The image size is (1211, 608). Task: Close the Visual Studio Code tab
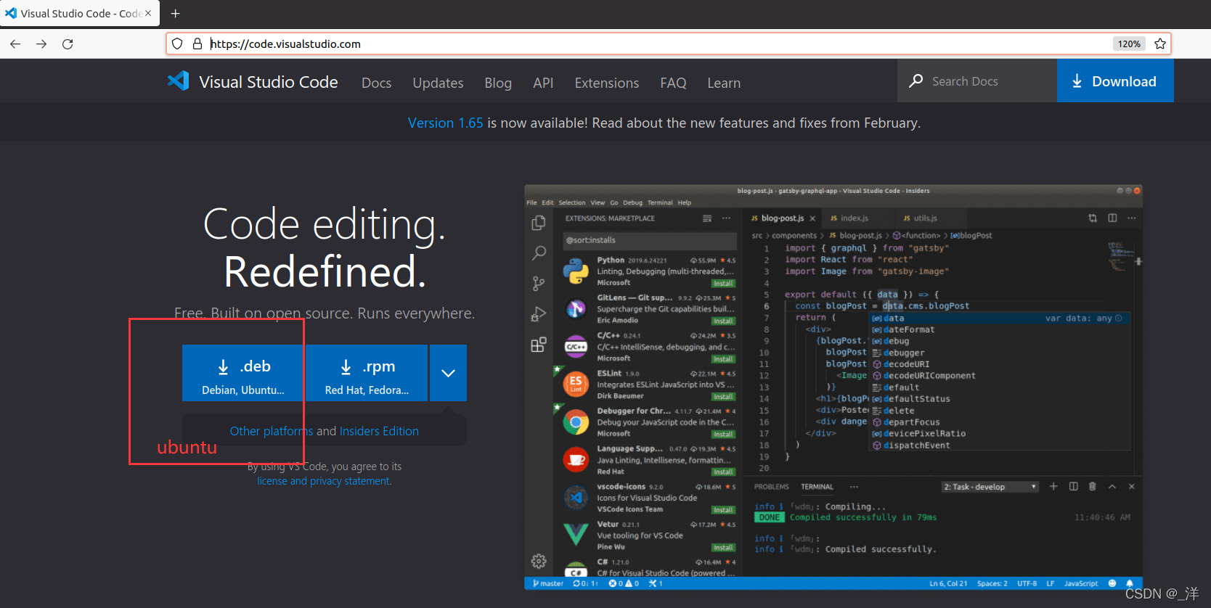pyautogui.click(x=148, y=13)
